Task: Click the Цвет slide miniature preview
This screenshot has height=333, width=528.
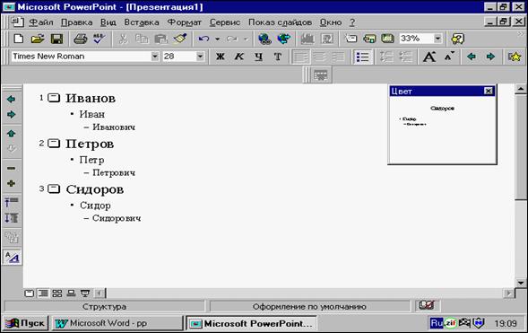Action: point(442,129)
